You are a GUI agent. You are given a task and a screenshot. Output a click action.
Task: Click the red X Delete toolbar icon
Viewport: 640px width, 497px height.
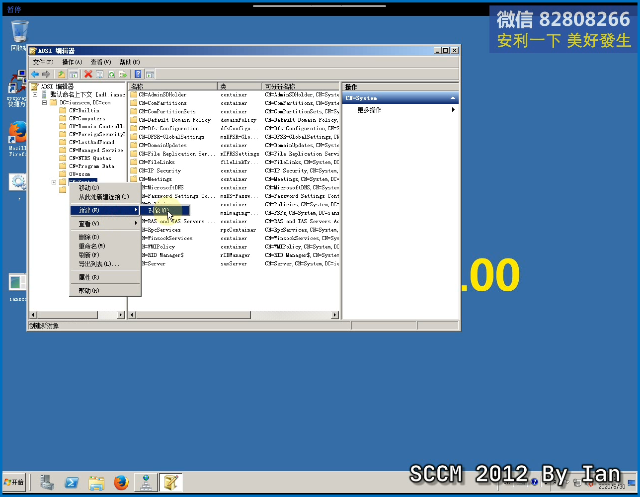click(x=88, y=75)
